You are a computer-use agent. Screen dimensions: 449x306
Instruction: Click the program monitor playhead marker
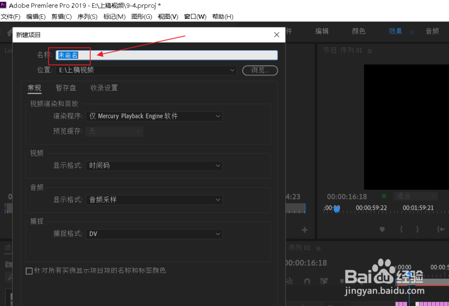coord(337,209)
